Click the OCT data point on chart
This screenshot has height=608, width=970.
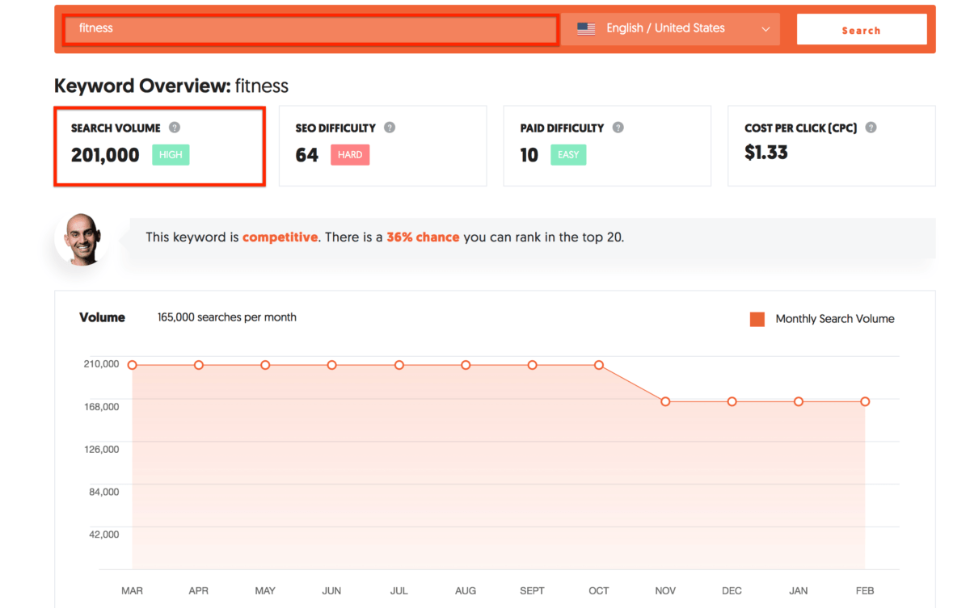(x=599, y=365)
